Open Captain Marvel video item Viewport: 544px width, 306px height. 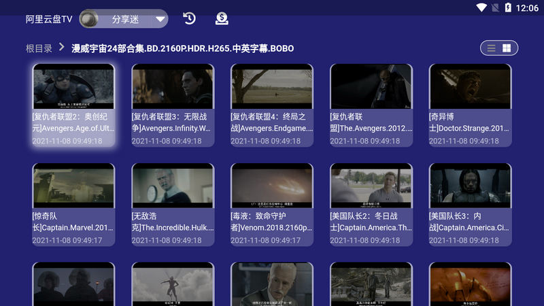click(73, 204)
